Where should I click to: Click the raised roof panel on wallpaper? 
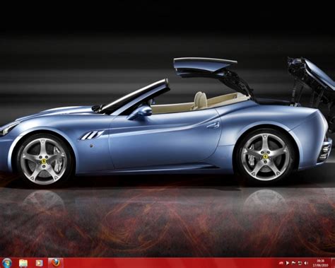(204, 66)
